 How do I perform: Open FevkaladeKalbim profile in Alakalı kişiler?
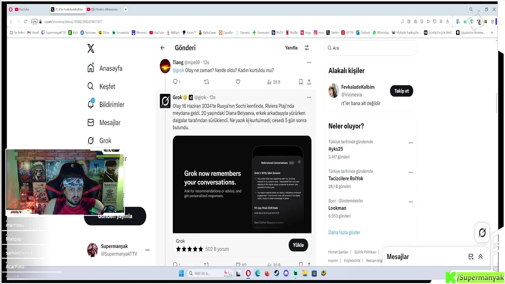(x=357, y=87)
